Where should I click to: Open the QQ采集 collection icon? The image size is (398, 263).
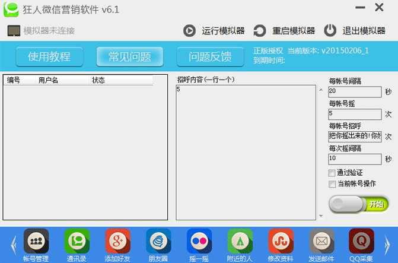361,241
